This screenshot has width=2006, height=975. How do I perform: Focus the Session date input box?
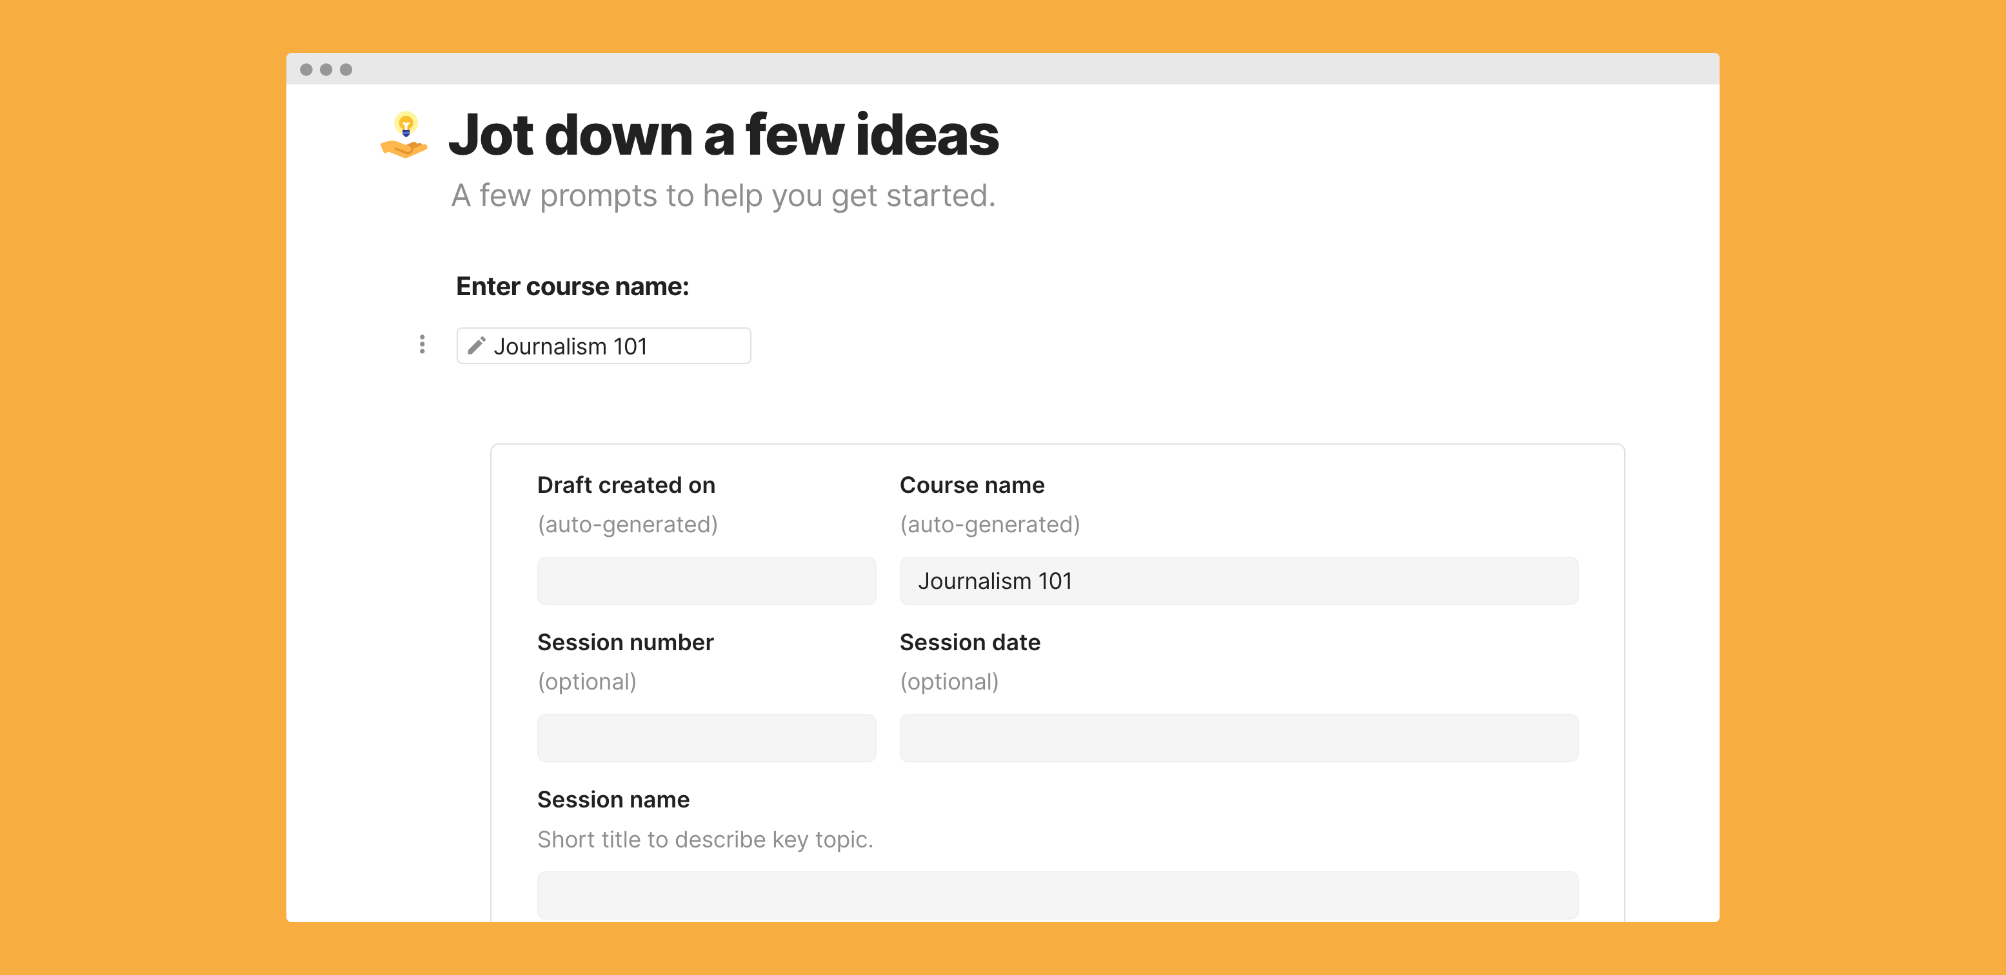(x=1239, y=738)
